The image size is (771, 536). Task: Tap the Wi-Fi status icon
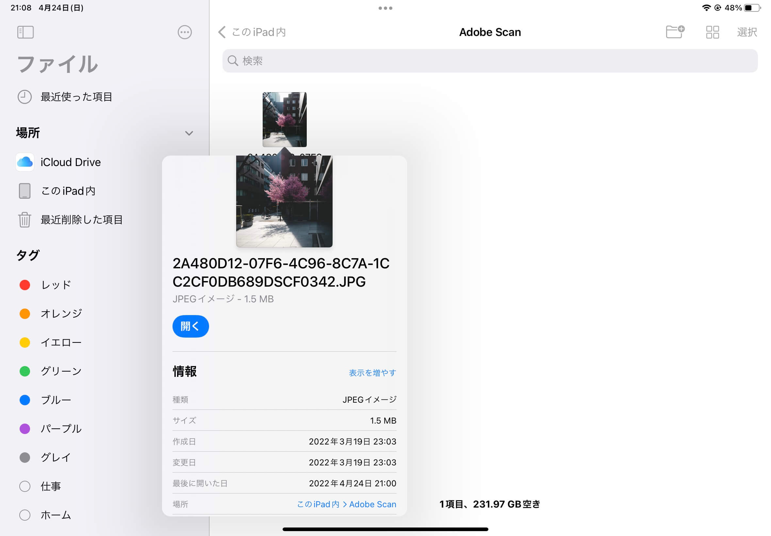click(x=706, y=8)
